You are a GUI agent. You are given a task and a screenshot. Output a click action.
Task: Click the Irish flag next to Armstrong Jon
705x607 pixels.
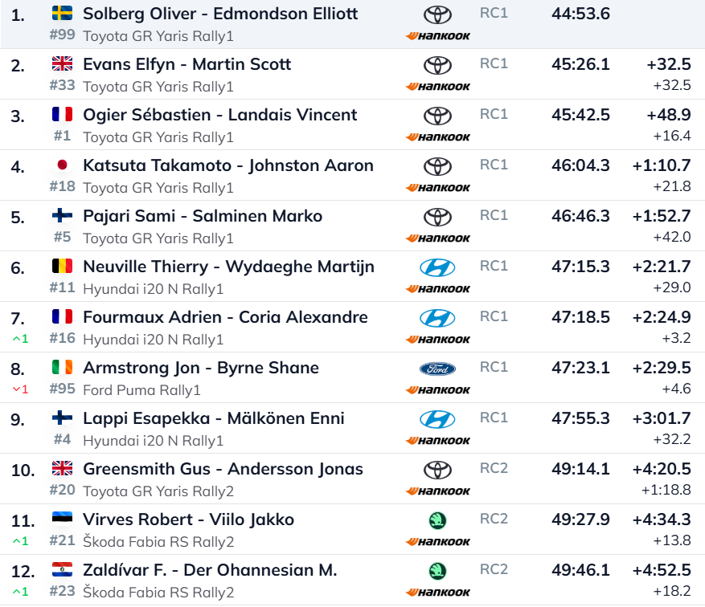pos(62,368)
